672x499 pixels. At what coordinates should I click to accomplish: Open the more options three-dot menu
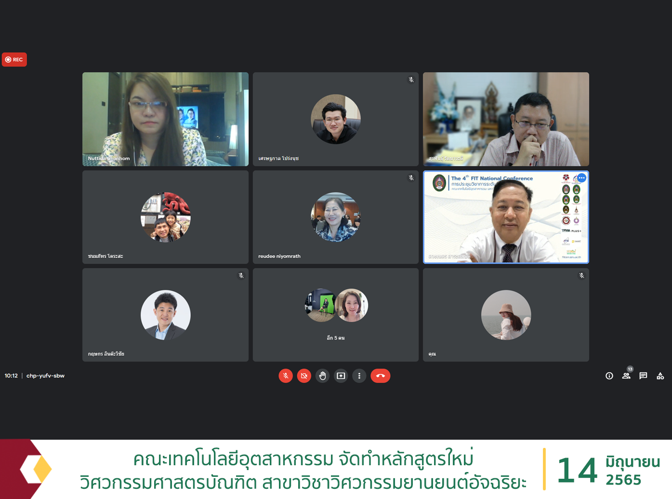click(359, 376)
